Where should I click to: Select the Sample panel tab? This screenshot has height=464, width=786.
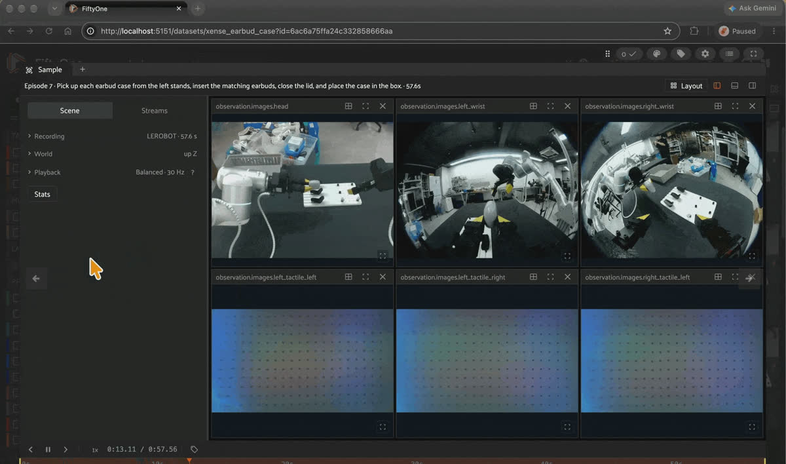[45, 69]
